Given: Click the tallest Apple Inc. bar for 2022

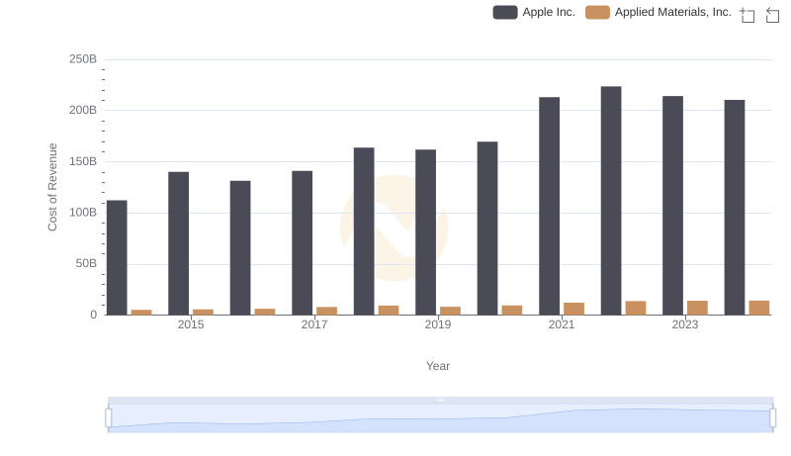Looking at the screenshot, I should click(x=611, y=201).
